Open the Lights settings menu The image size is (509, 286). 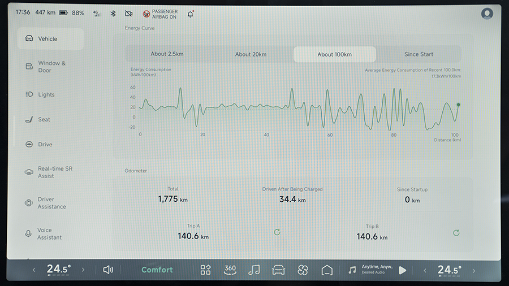(46, 94)
